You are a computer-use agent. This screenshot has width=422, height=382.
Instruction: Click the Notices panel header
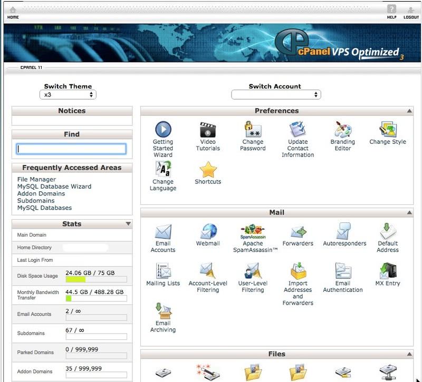point(72,111)
